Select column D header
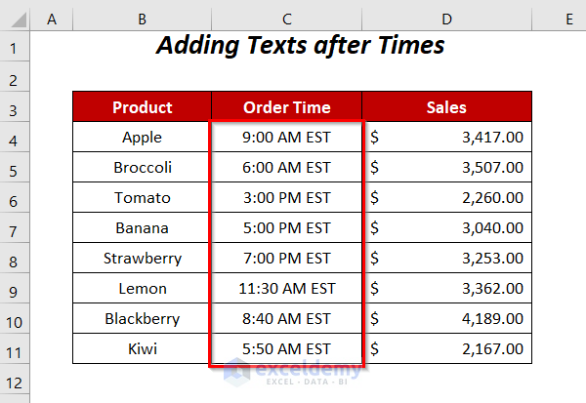 pyautogui.click(x=446, y=17)
